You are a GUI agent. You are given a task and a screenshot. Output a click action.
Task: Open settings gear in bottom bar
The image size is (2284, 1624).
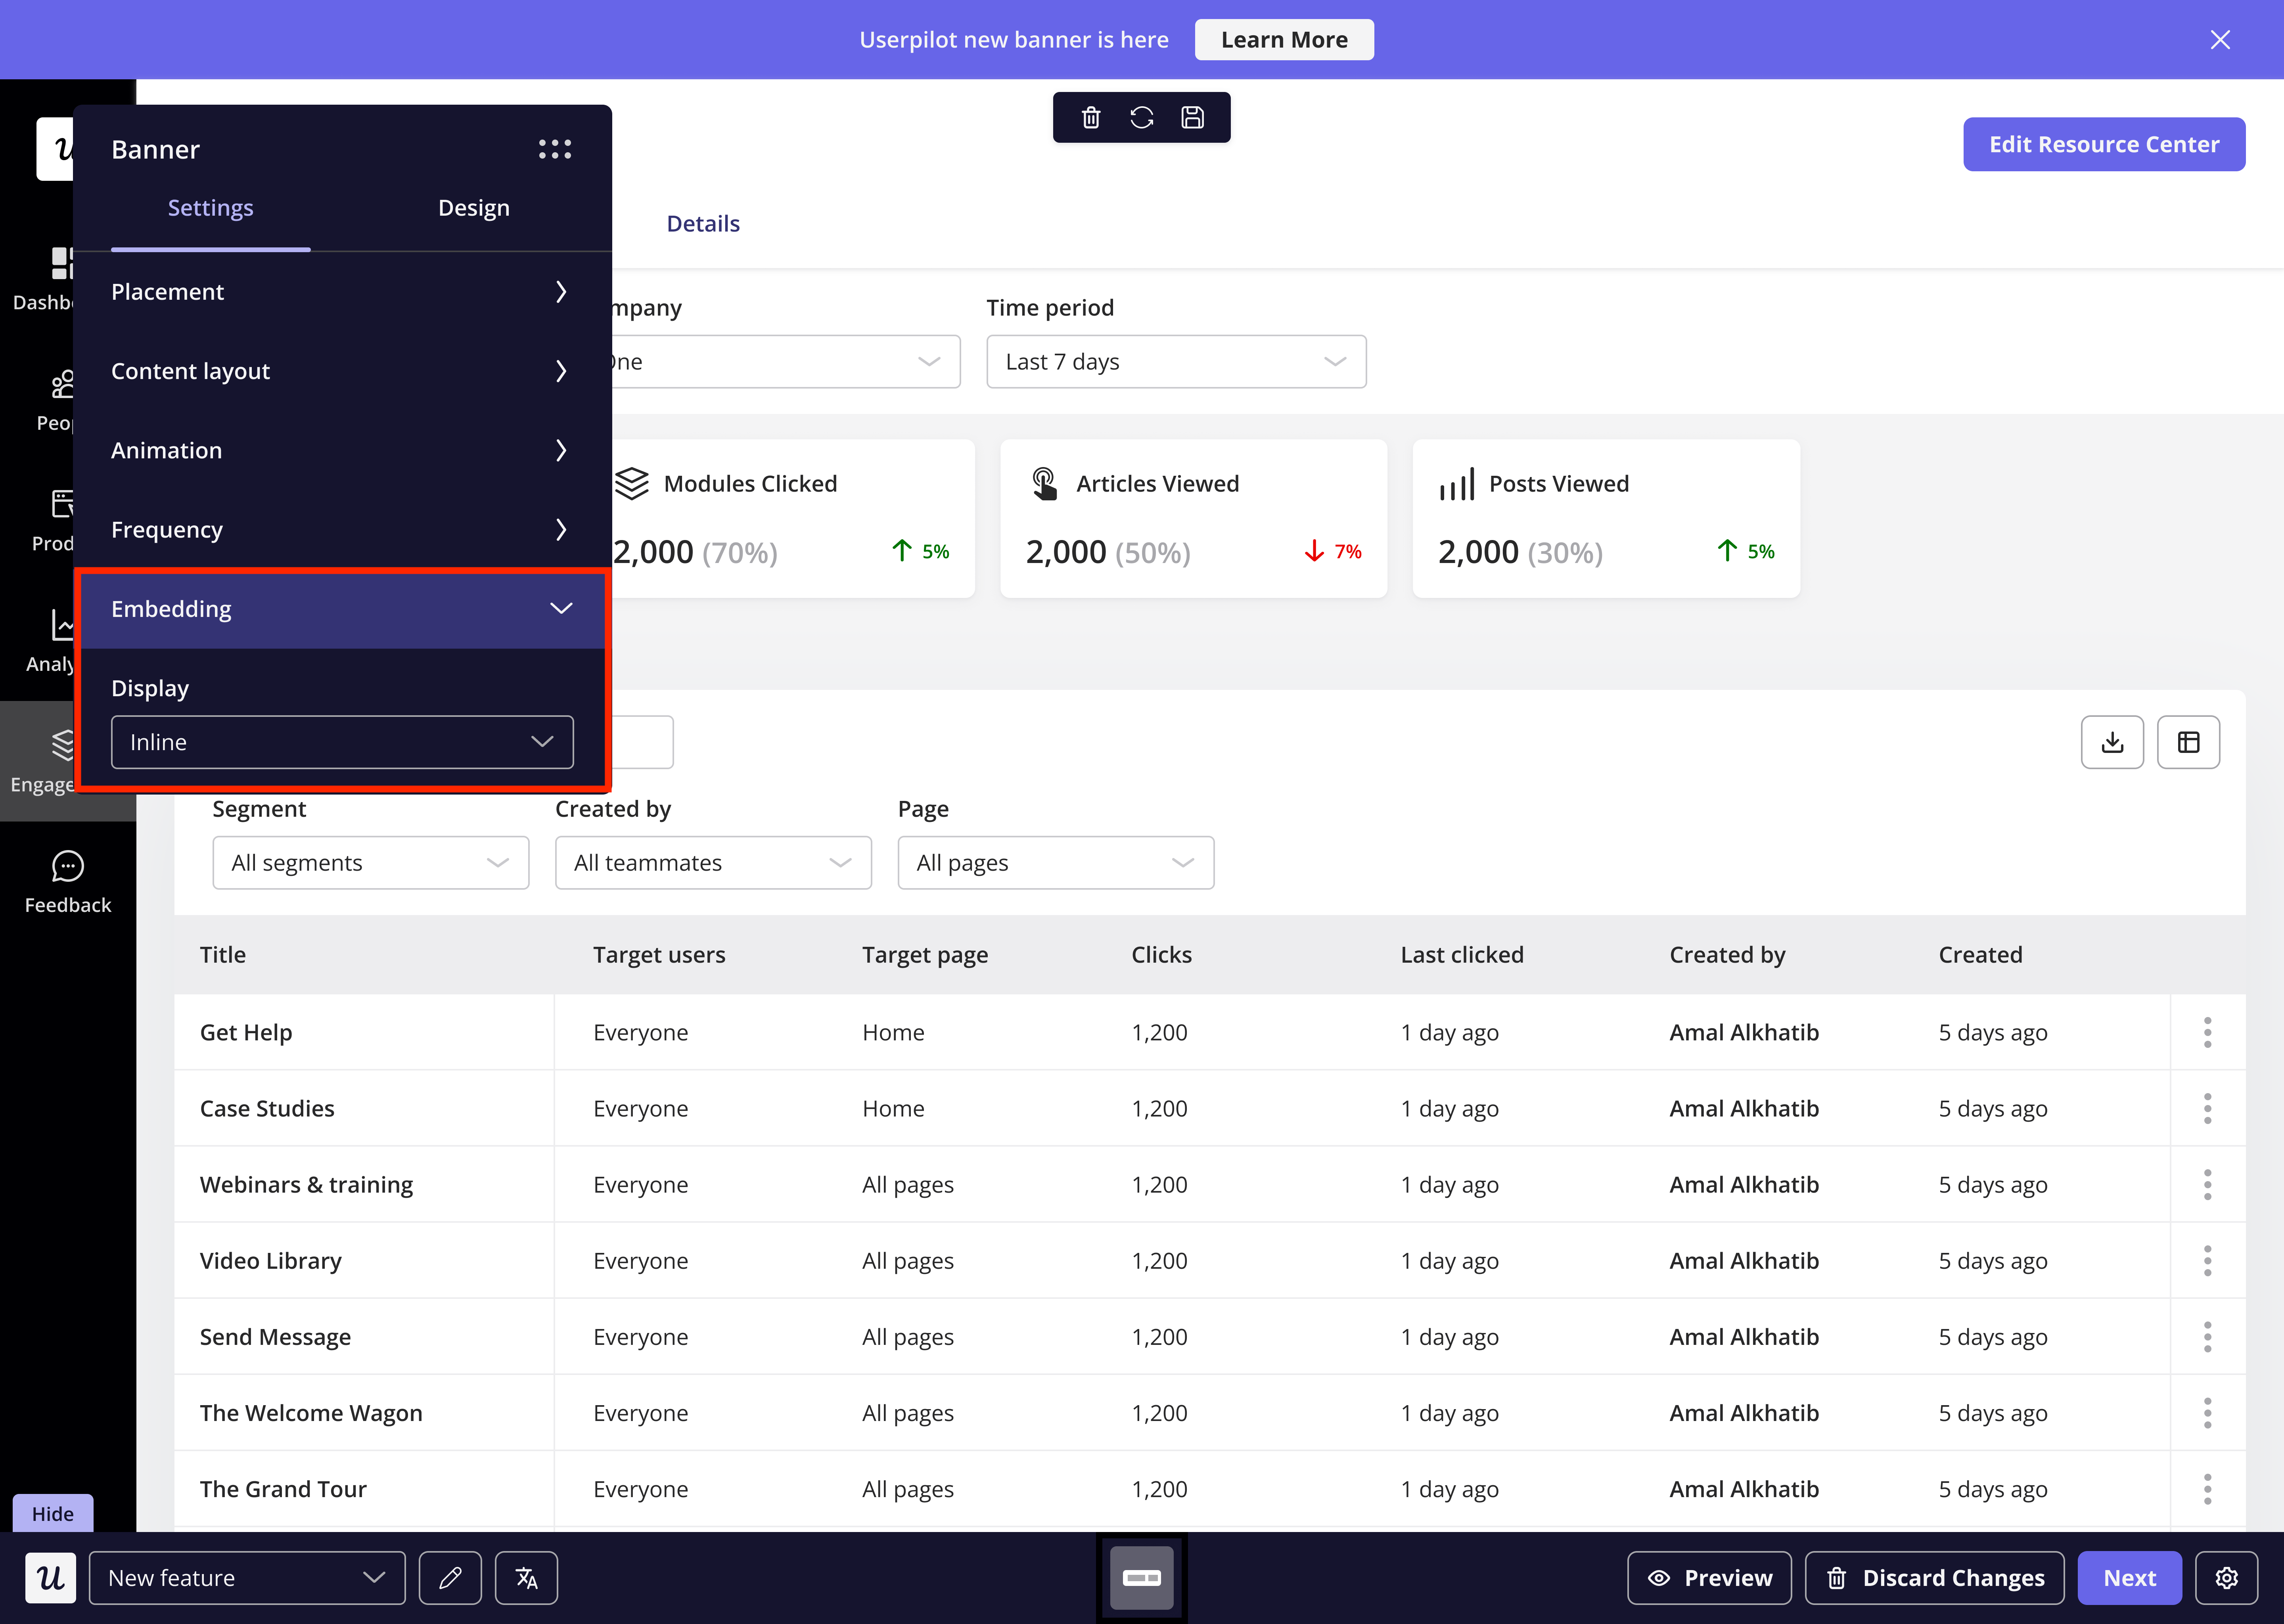(2226, 1578)
